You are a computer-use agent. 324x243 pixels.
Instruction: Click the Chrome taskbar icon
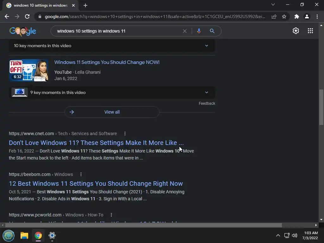coord(38,235)
